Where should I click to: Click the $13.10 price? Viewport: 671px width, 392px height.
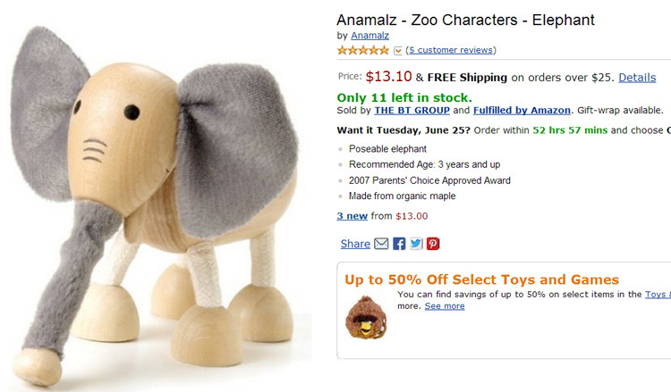[388, 77]
